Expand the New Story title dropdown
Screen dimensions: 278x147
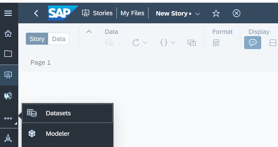click(x=198, y=14)
